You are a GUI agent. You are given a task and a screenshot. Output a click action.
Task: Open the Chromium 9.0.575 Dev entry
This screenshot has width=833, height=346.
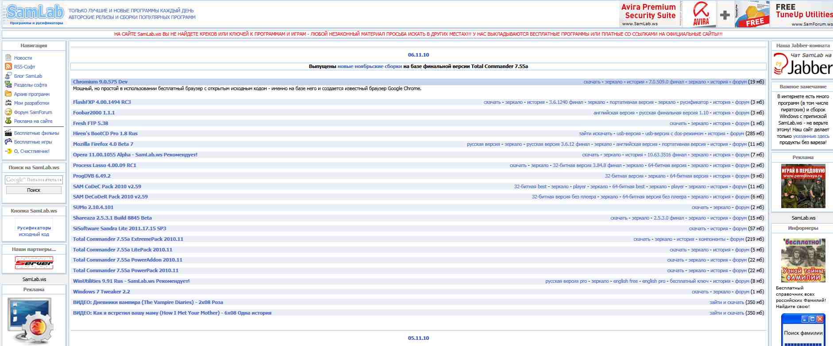tap(100, 82)
